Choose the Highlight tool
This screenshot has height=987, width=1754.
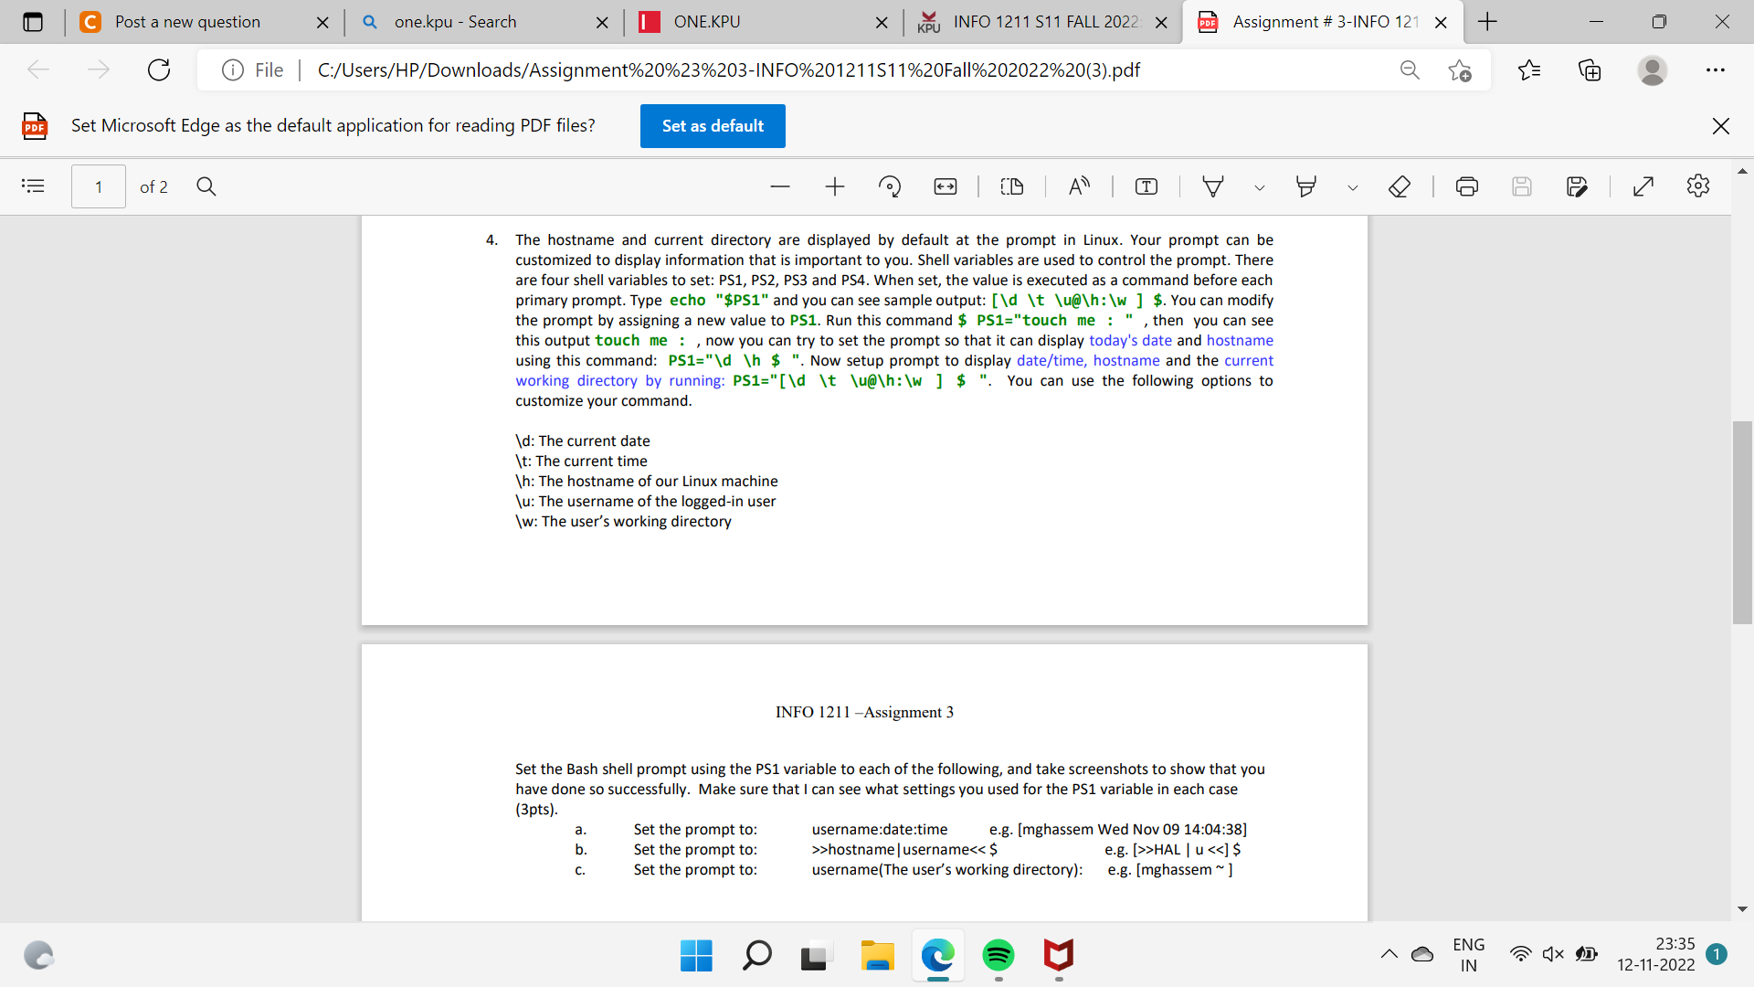1305,186
